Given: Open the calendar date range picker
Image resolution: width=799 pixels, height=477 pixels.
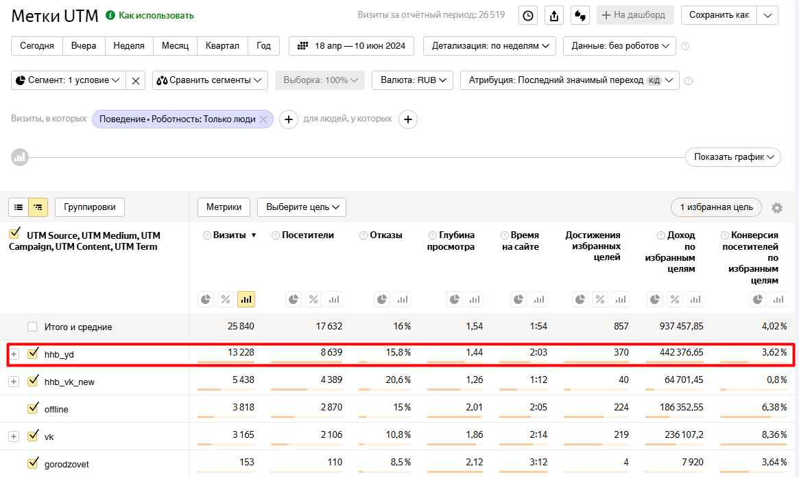Looking at the screenshot, I should tap(352, 46).
